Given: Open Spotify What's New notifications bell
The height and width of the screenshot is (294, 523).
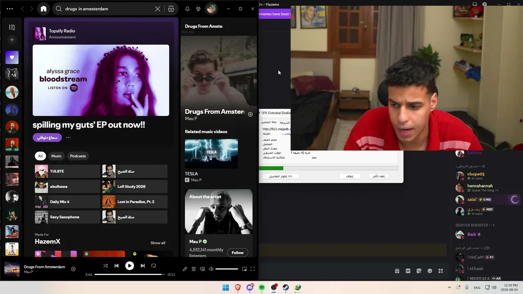Looking at the screenshot, I should [187, 9].
